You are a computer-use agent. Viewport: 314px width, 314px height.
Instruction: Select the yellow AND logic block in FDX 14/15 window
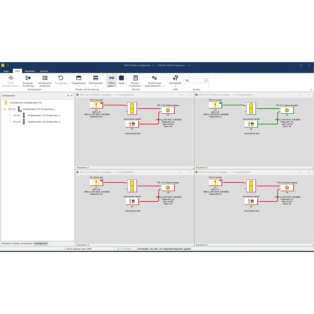pos(132,108)
